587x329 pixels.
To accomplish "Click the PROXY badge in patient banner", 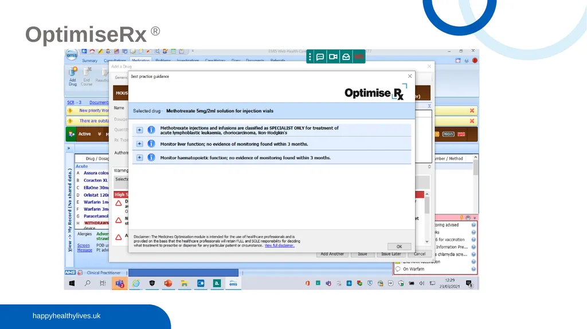I will coord(448,134).
